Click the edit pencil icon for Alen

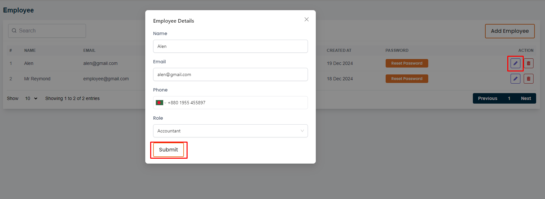[x=515, y=63]
